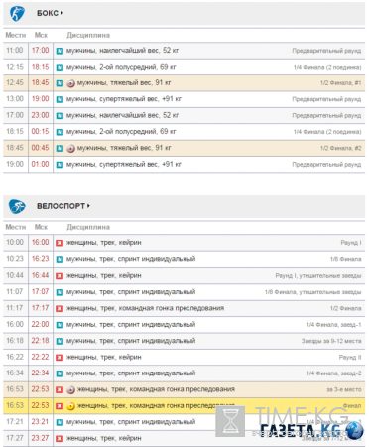Click 'Местн' column header in cycling table
369x447 pixels.
pyautogui.click(x=16, y=227)
